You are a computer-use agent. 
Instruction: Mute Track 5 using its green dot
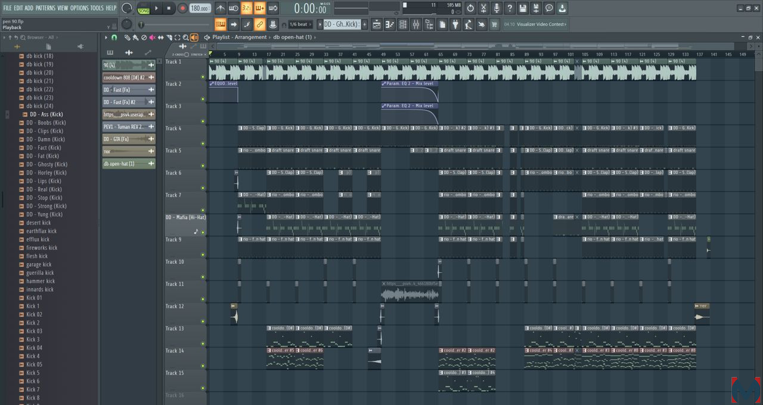203,166
